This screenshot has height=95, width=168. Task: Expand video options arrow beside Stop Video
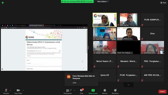click(23, 90)
